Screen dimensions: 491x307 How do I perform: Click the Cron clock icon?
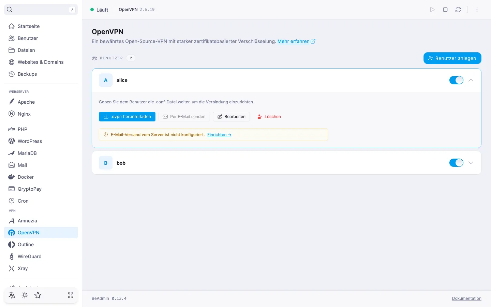pyautogui.click(x=12, y=201)
